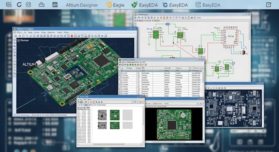Image resolution: width=279 pixels, height=152 pixels.
Task: Select the EasyEDA tab with camera outline logo
Action: 208,5
